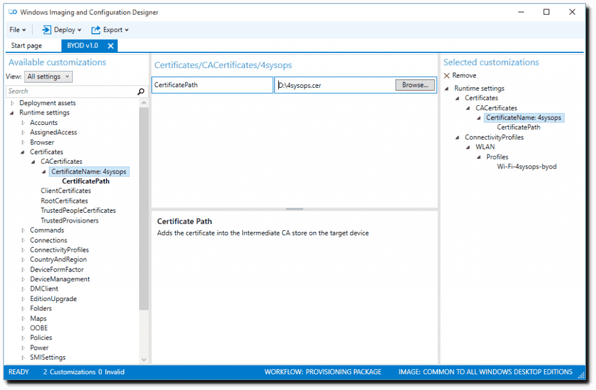This screenshot has height=390, width=596.
Task: Click Remove in Selected customizations
Action: coord(460,76)
